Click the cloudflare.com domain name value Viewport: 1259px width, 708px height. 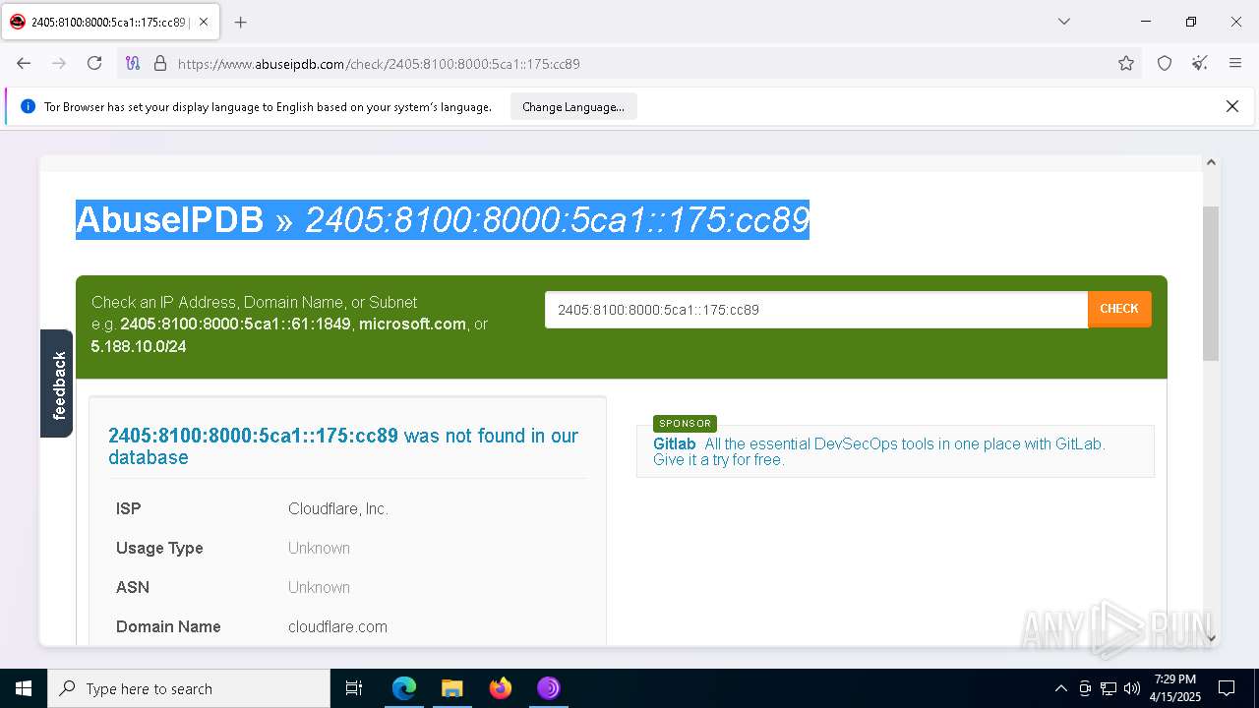pos(337,626)
